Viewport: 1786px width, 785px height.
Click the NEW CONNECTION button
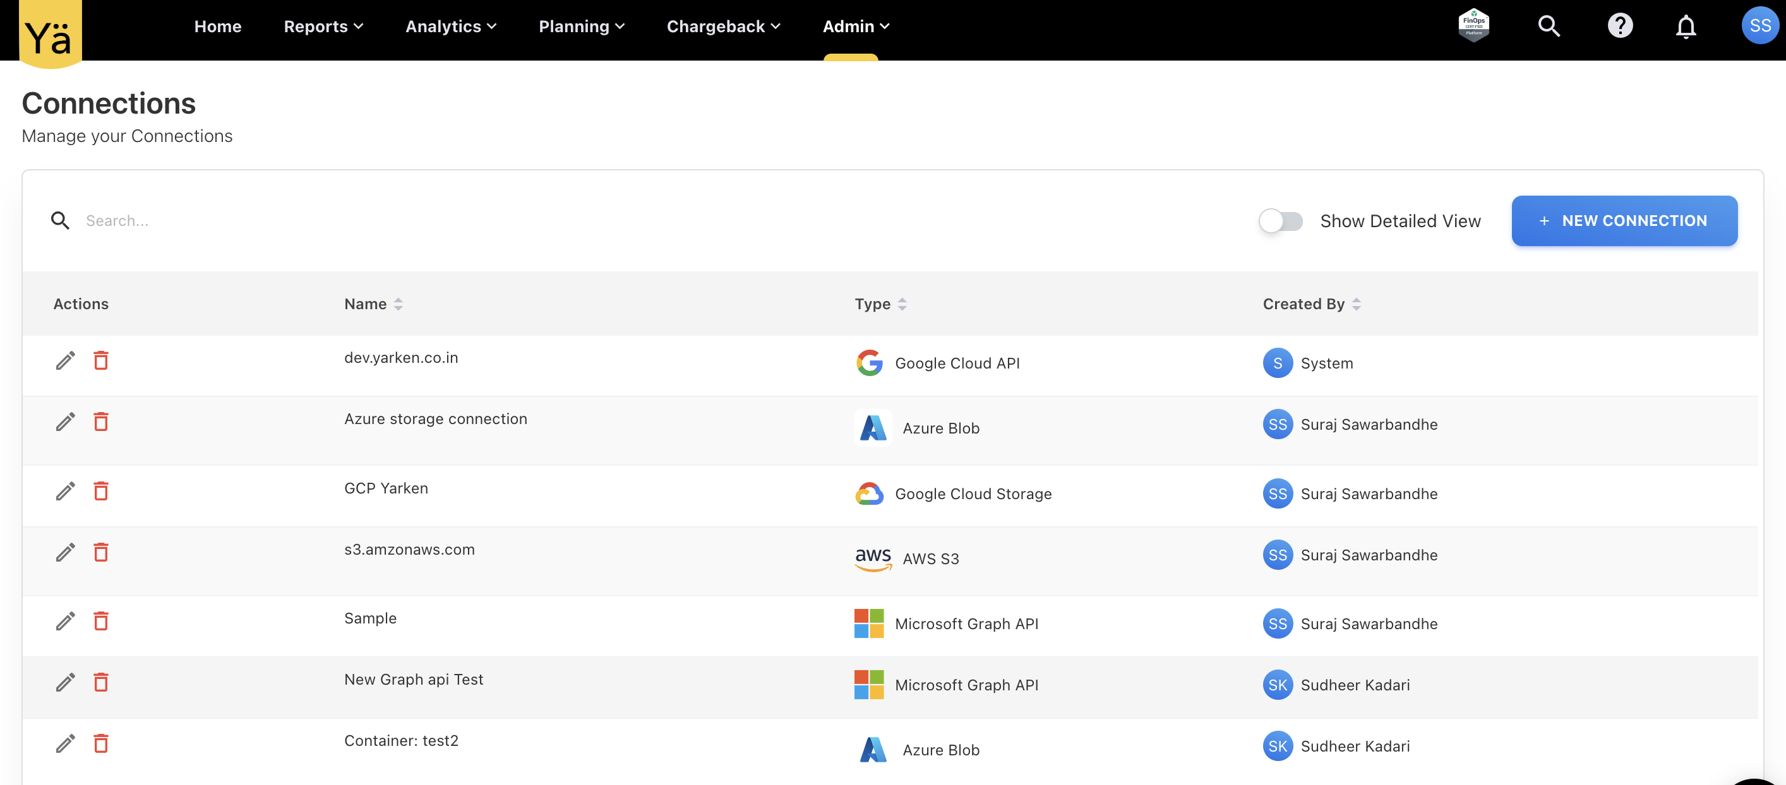1624,220
